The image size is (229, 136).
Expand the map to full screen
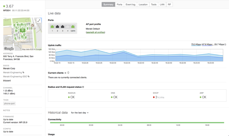39,21
